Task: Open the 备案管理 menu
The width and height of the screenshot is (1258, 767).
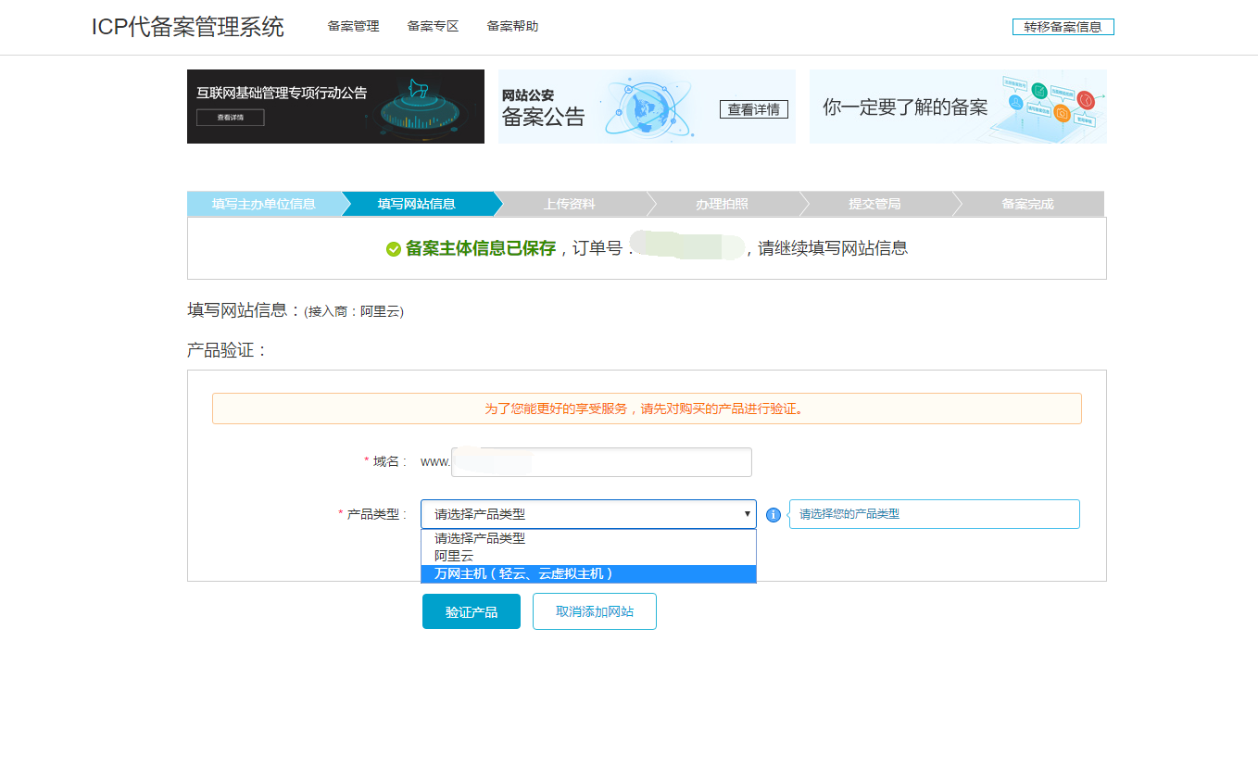Action: (352, 26)
